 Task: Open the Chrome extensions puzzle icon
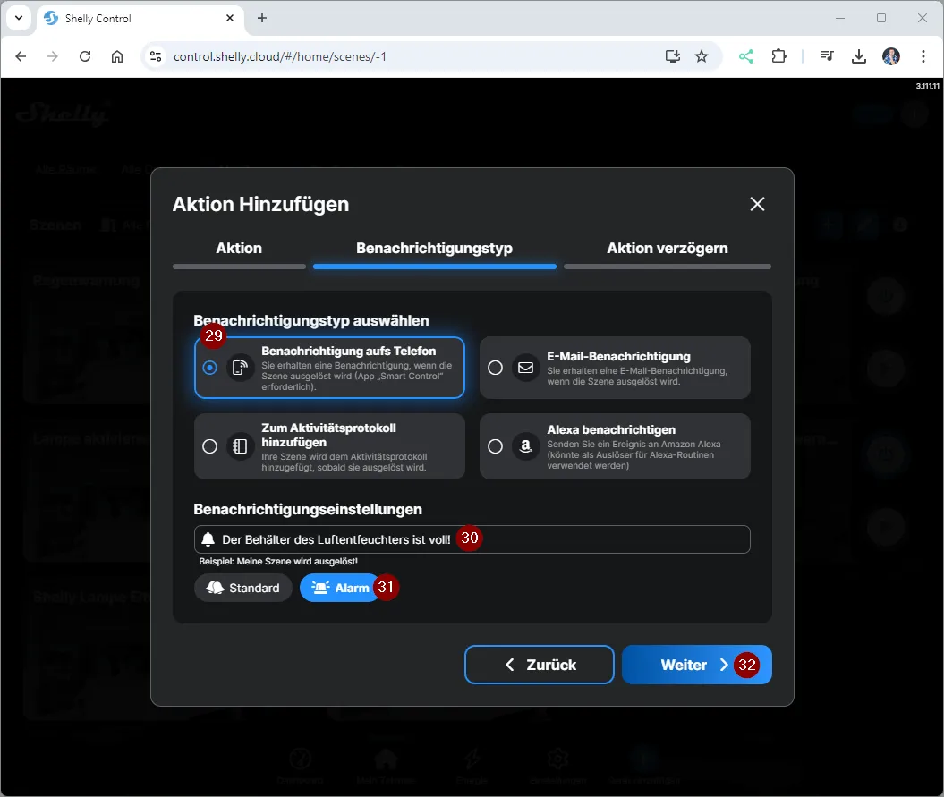click(x=778, y=56)
